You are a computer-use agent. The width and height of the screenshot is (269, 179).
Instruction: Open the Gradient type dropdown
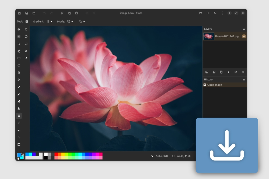pyautogui.click(x=49, y=21)
